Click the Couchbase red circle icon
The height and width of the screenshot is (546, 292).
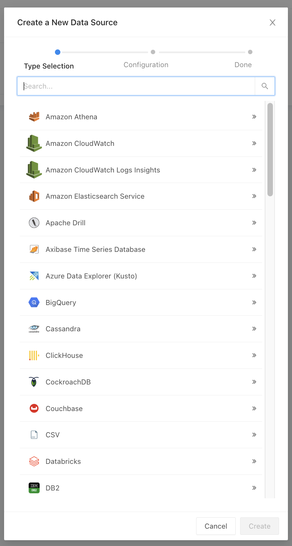coord(34,408)
